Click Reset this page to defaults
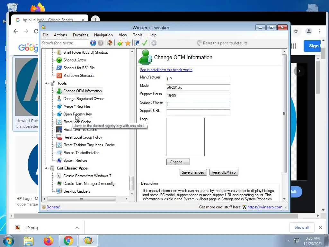 (222, 43)
